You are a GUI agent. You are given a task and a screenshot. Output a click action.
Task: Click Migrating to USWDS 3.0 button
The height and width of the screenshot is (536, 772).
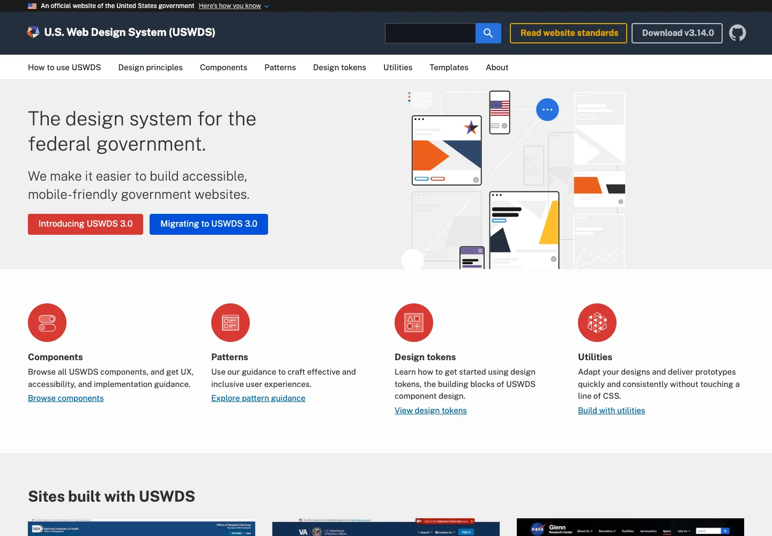[209, 224]
